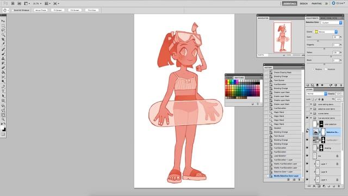Add layer style at Layers panel bottom
Image resolution: width=348 pixels, height=196 pixels.
[314, 186]
